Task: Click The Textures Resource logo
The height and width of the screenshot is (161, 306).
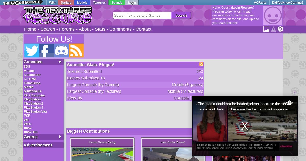Action: point(58,15)
